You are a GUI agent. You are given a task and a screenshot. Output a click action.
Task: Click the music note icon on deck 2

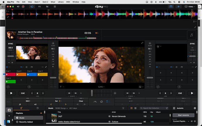(x=191, y=35)
